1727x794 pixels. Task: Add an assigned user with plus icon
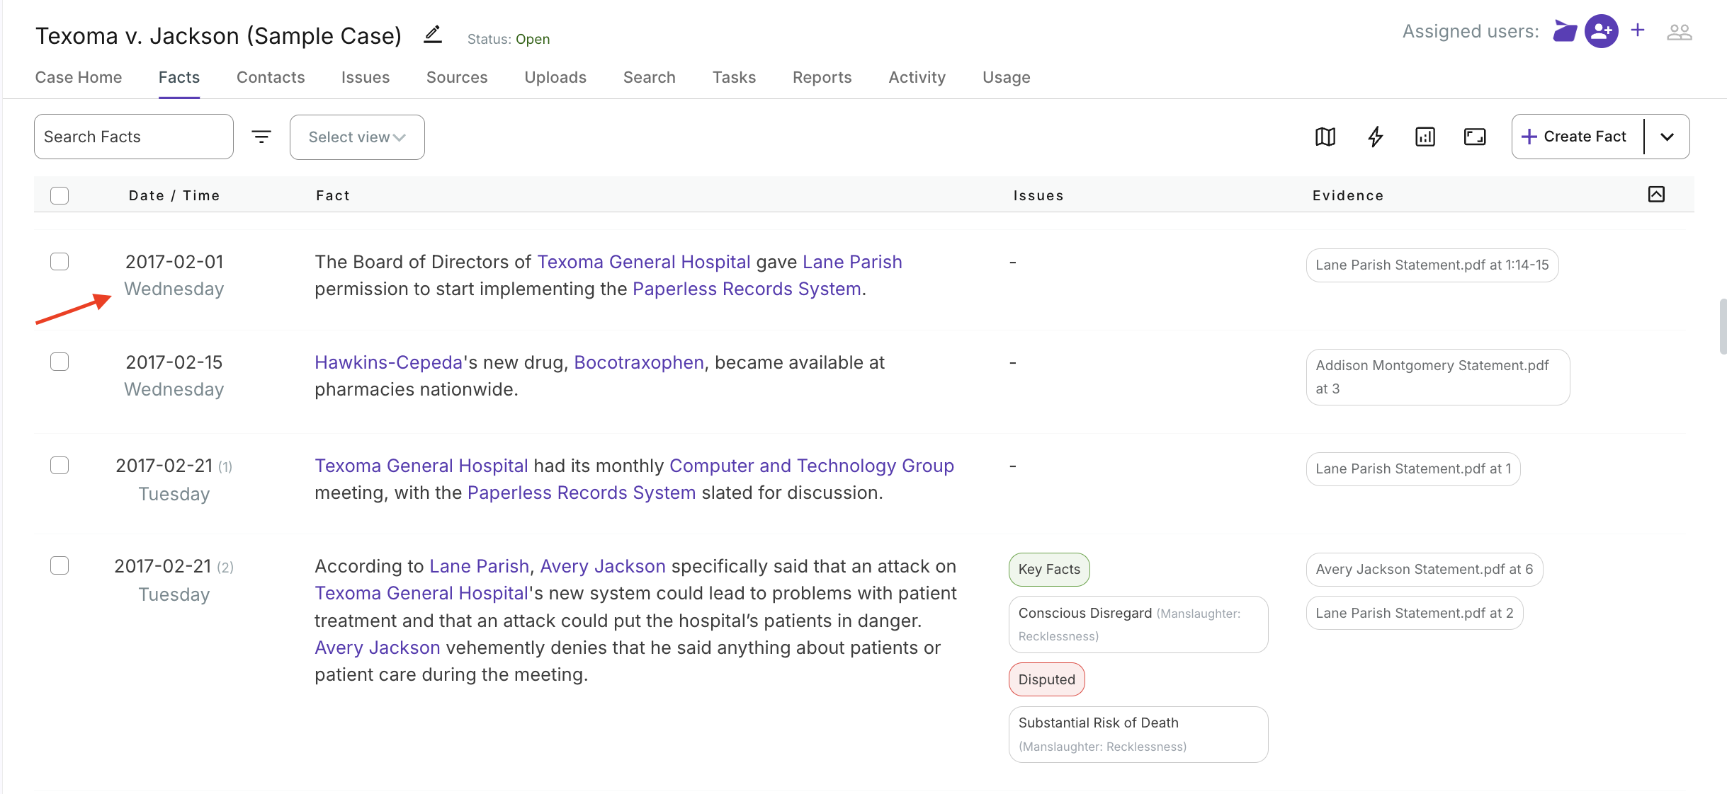pyautogui.click(x=1638, y=30)
